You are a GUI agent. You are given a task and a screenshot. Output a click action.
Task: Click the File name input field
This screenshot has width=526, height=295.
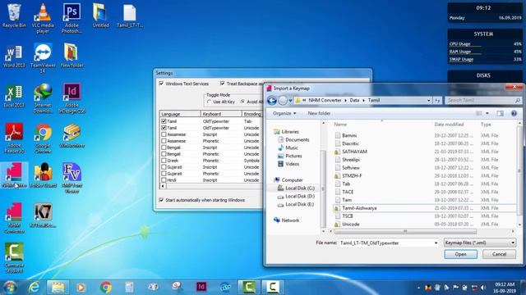[385, 243]
